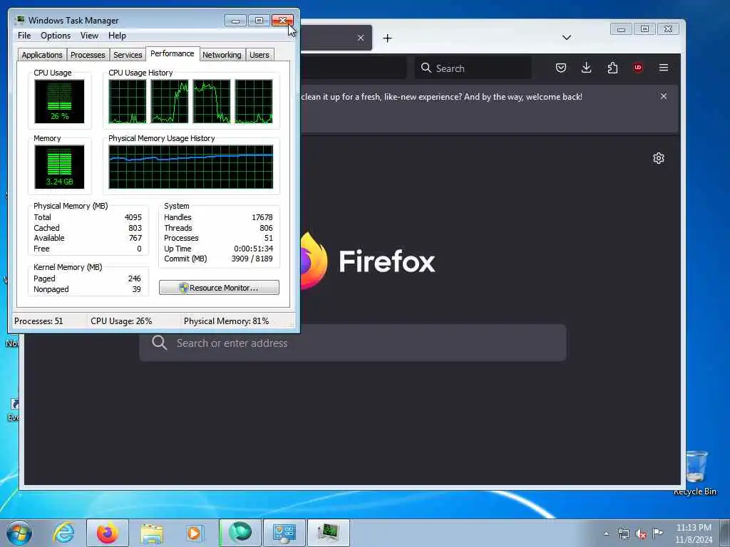This screenshot has width=730, height=547.
Task: Open the Help menu in Task Manager
Action: 117,36
